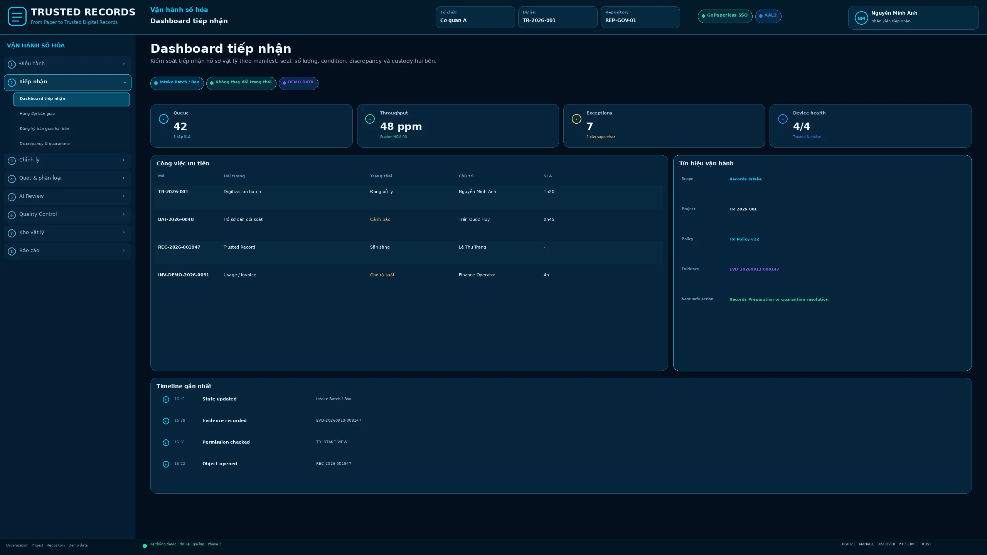987x555 pixels.
Task: Click the 16:41 State updated timeline marker
Action: pos(166,400)
